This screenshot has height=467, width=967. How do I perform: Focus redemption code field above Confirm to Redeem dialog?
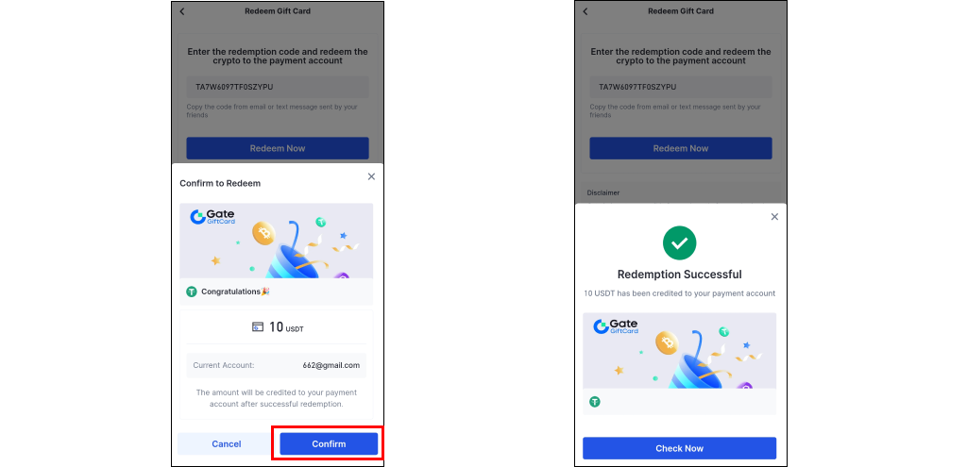tap(277, 87)
